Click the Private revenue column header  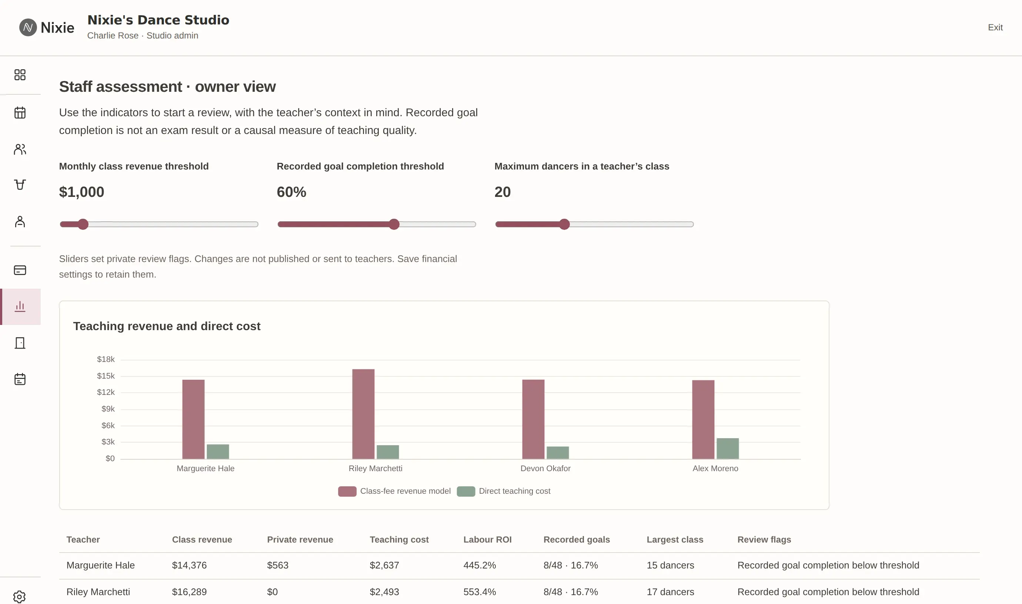pyautogui.click(x=300, y=540)
